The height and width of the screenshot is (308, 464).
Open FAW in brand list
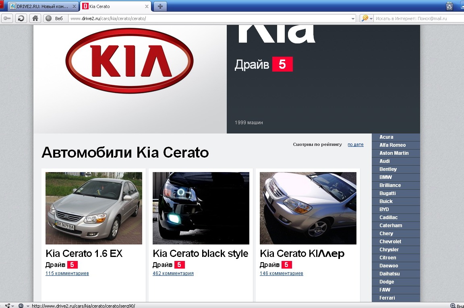click(x=396, y=290)
